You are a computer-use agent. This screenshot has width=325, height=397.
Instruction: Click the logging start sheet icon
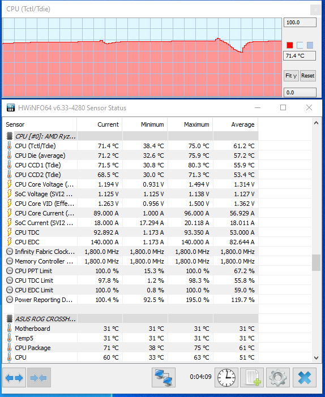click(x=252, y=378)
